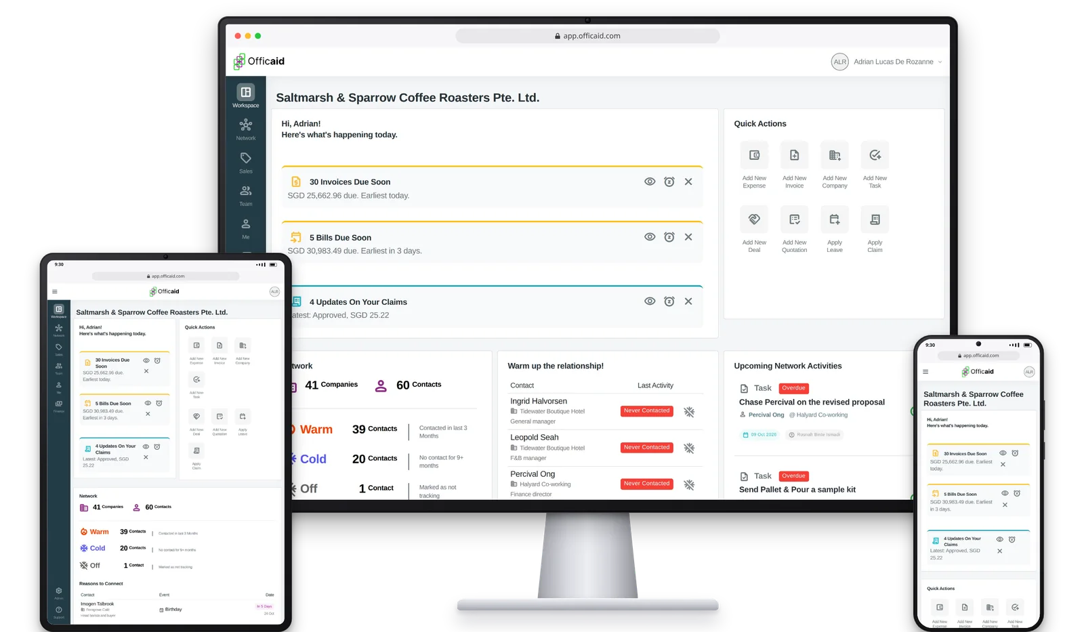
Task: Dismiss the 4 Updates On Your Claims card on desktop
Action: click(x=688, y=301)
